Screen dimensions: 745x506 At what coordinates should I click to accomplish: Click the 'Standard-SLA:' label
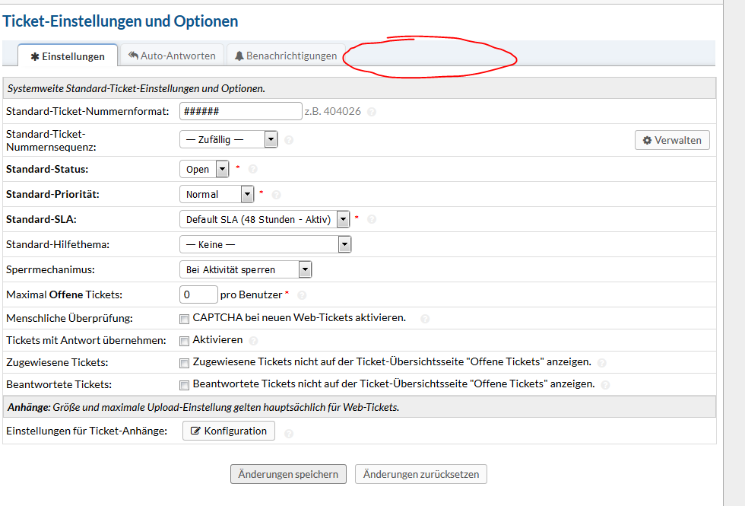tap(41, 219)
